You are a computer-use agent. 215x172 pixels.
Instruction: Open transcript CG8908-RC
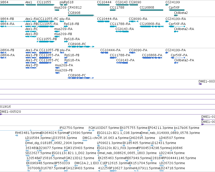click(77, 44)
